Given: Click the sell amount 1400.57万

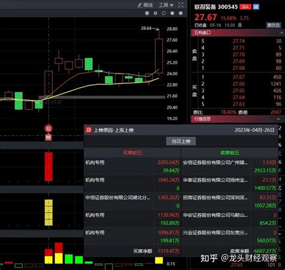Looking at the screenshot, I should 265,188.
